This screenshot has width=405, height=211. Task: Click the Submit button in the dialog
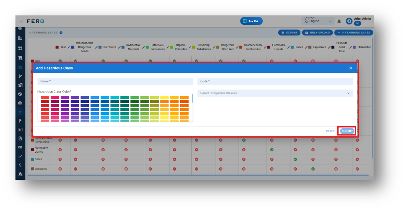347,131
